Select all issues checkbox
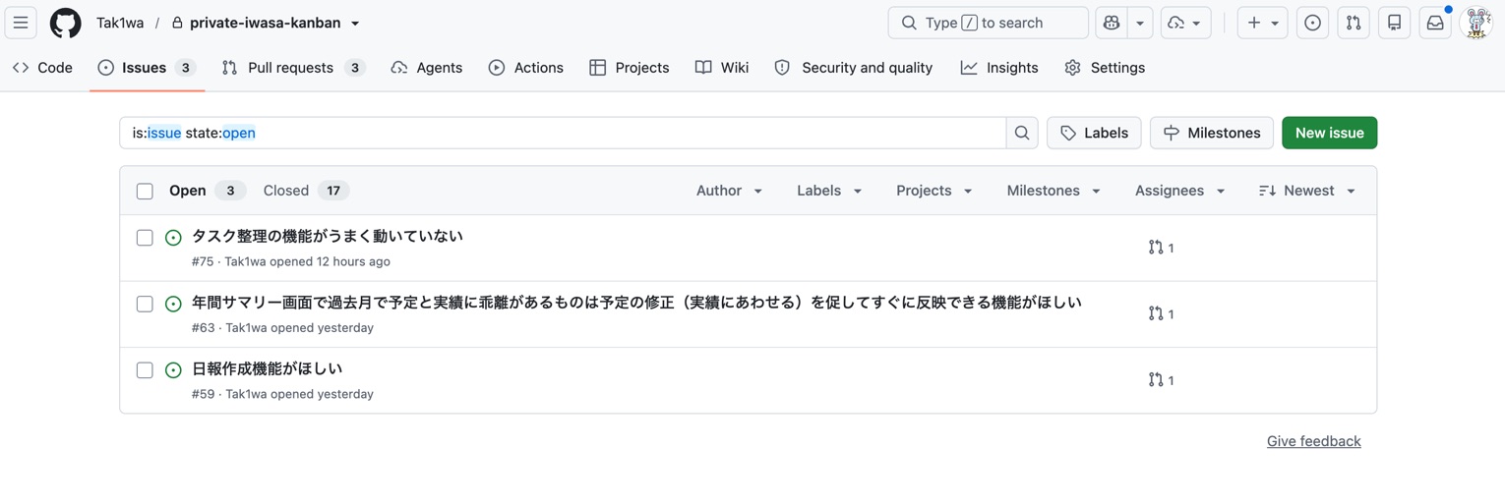 click(145, 191)
